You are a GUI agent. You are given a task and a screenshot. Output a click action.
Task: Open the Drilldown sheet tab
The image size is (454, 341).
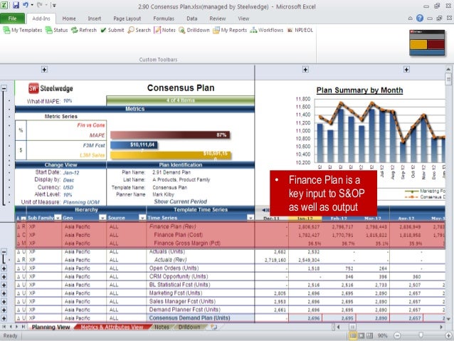189,327
